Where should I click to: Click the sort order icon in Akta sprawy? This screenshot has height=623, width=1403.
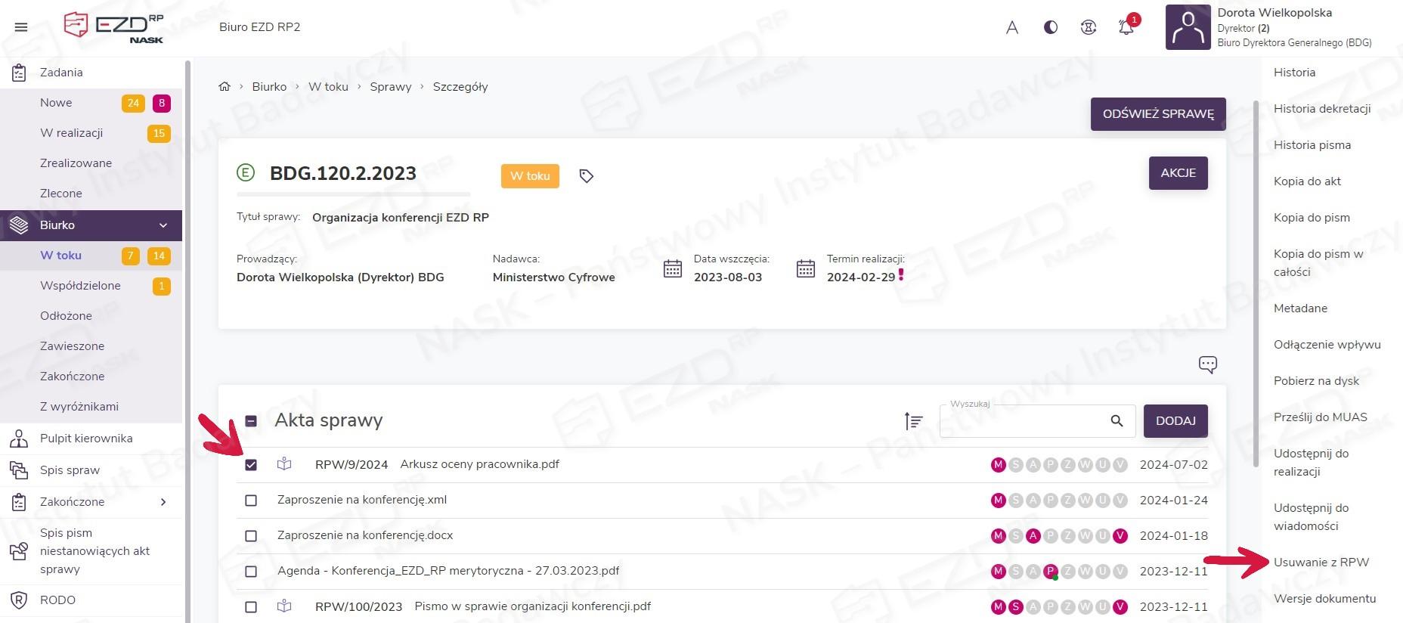point(913,421)
